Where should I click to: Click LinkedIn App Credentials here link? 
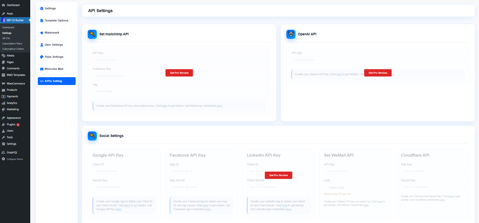(x=289, y=209)
